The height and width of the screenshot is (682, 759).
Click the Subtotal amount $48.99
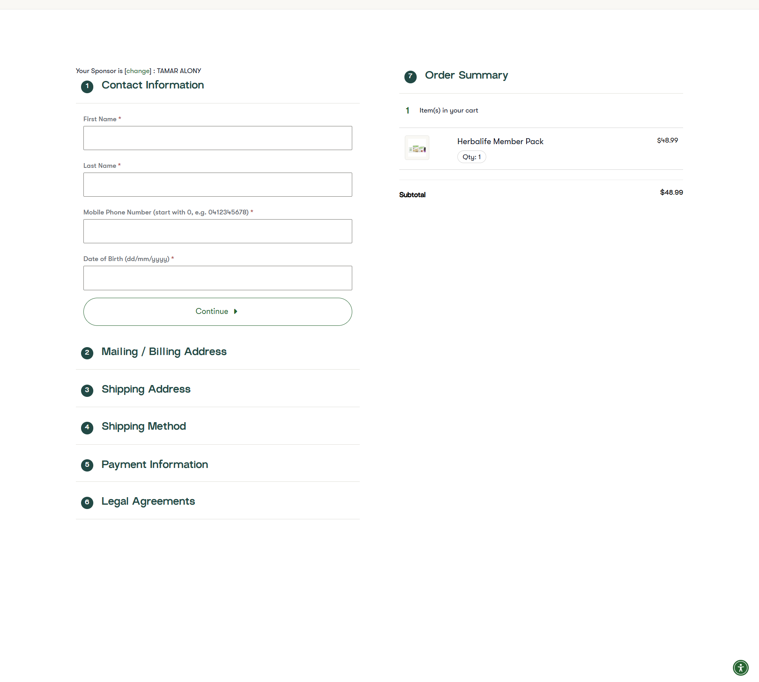(671, 192)
